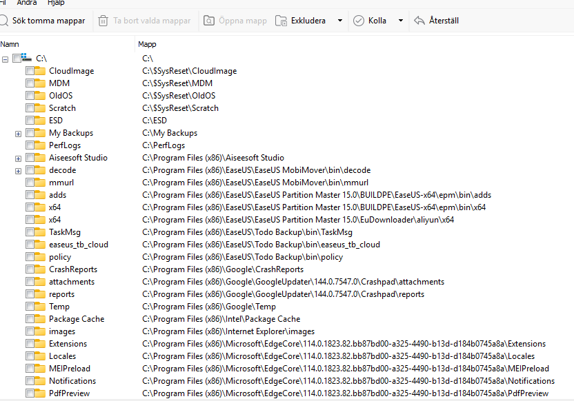Open the Hjälp menu
The width and height of the screenshot is (574, 401).
coord(56,3)
